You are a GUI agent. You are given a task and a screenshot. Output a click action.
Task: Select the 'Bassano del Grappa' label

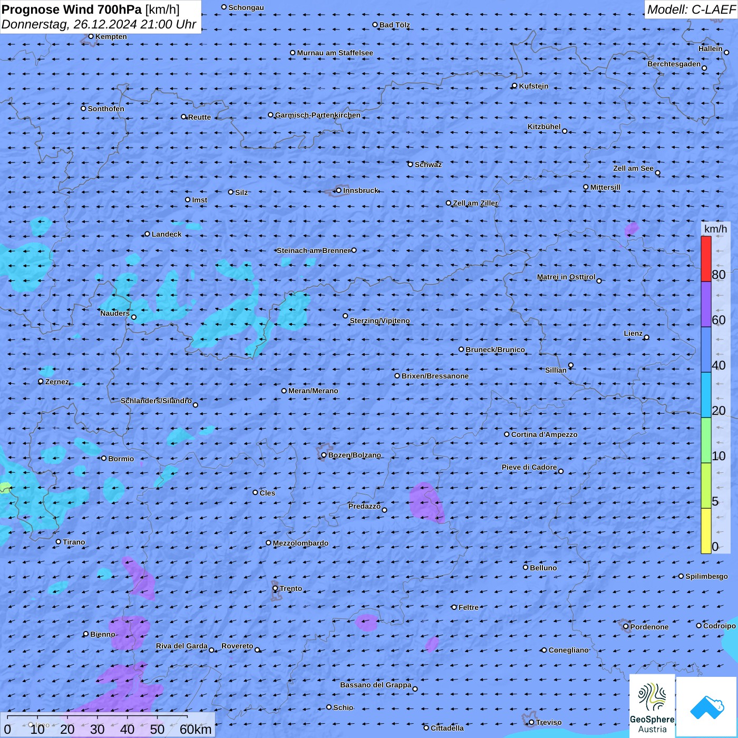click(375, 685)
